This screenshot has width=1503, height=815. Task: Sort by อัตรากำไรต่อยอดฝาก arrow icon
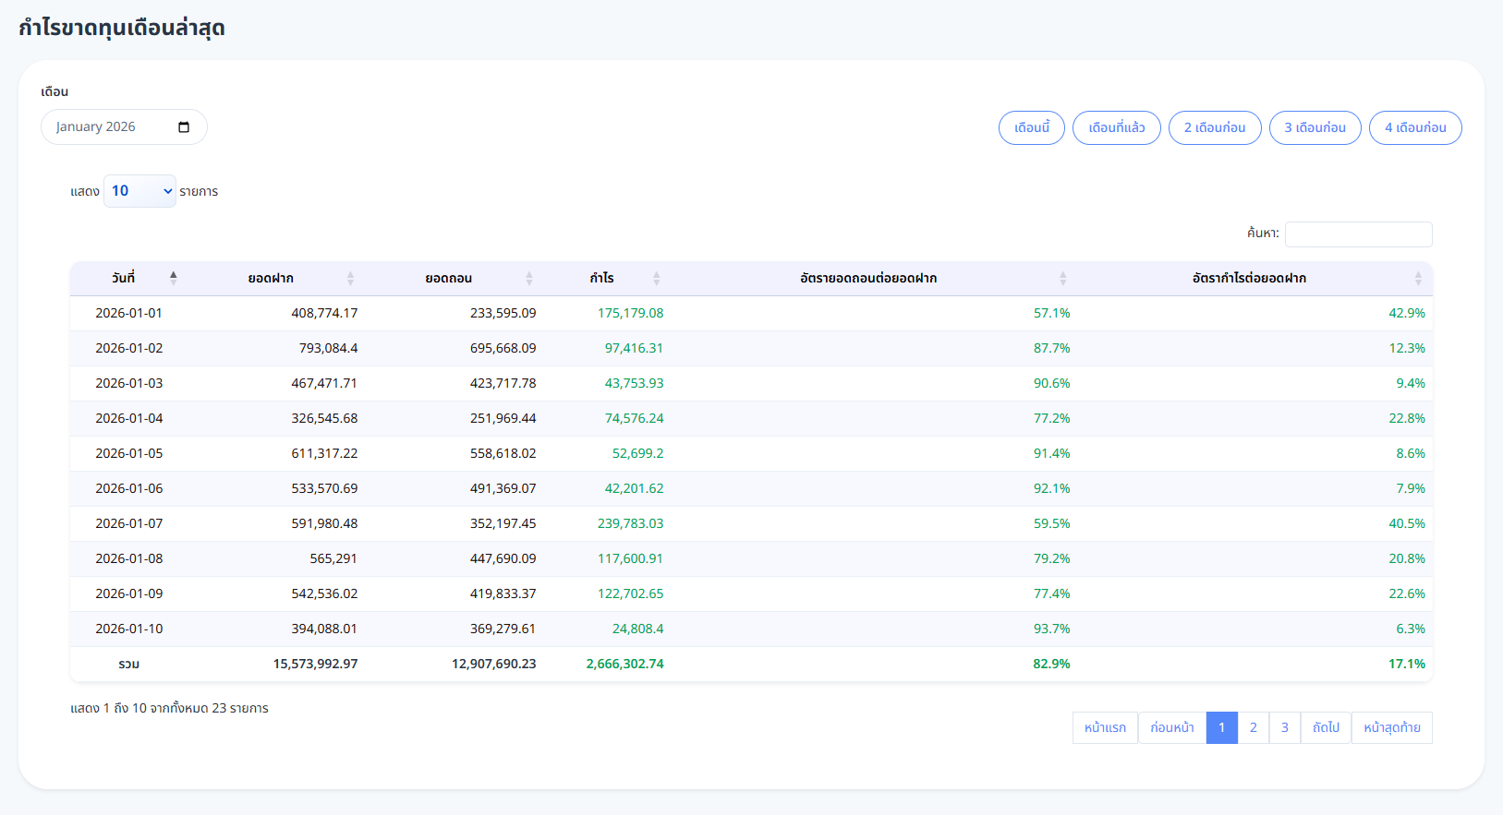point(1417,278)
